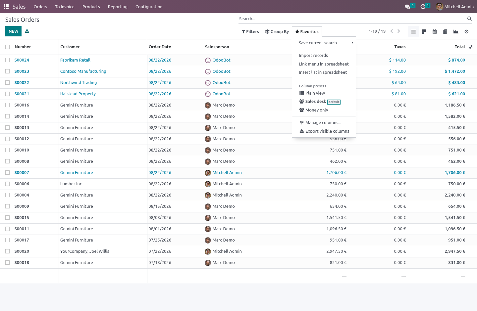Click the search magnifier icon
The width and height of the screenshot is (477, 311).
pos(469,19)
